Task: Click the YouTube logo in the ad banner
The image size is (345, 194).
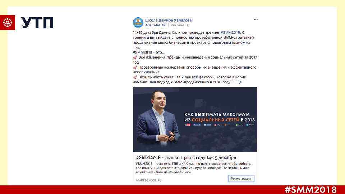Action: click(188, 125)
